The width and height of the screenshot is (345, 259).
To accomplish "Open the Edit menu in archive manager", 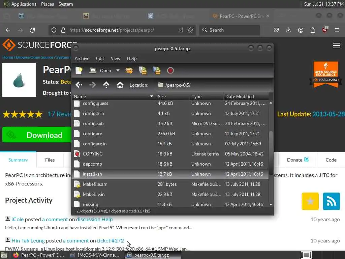I will (100, 58).
